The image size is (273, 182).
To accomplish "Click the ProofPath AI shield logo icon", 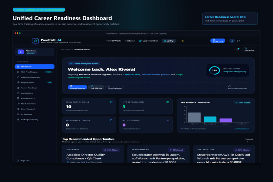I will coord(35,41).
